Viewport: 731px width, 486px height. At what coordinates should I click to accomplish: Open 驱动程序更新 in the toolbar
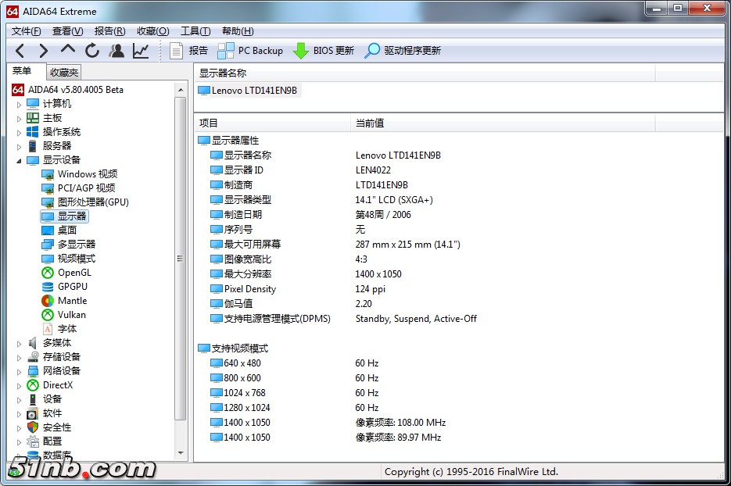coord(403,51)
